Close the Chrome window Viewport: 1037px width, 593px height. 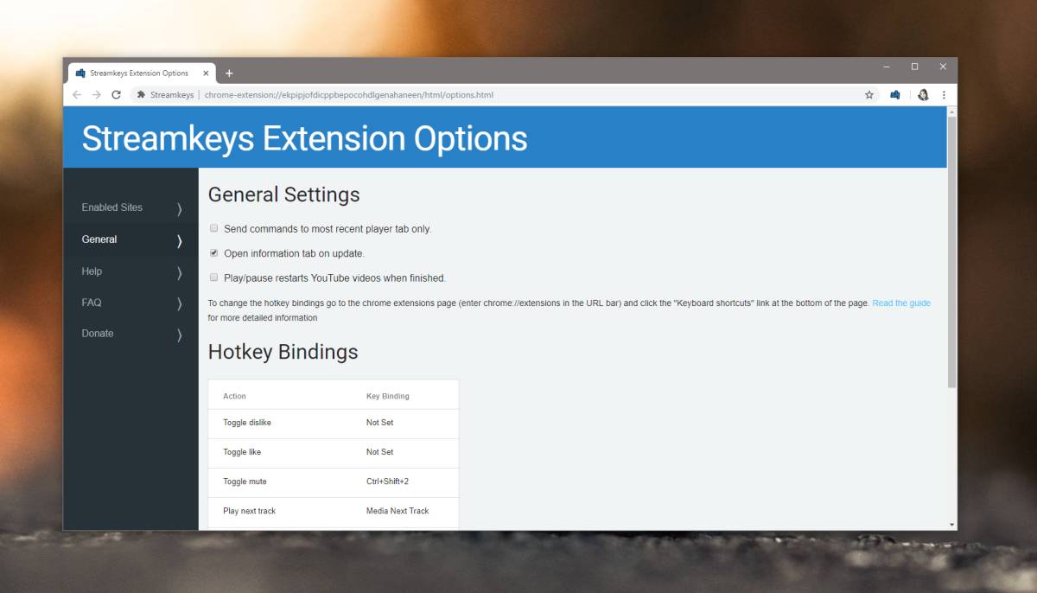[x=943, y=67]
